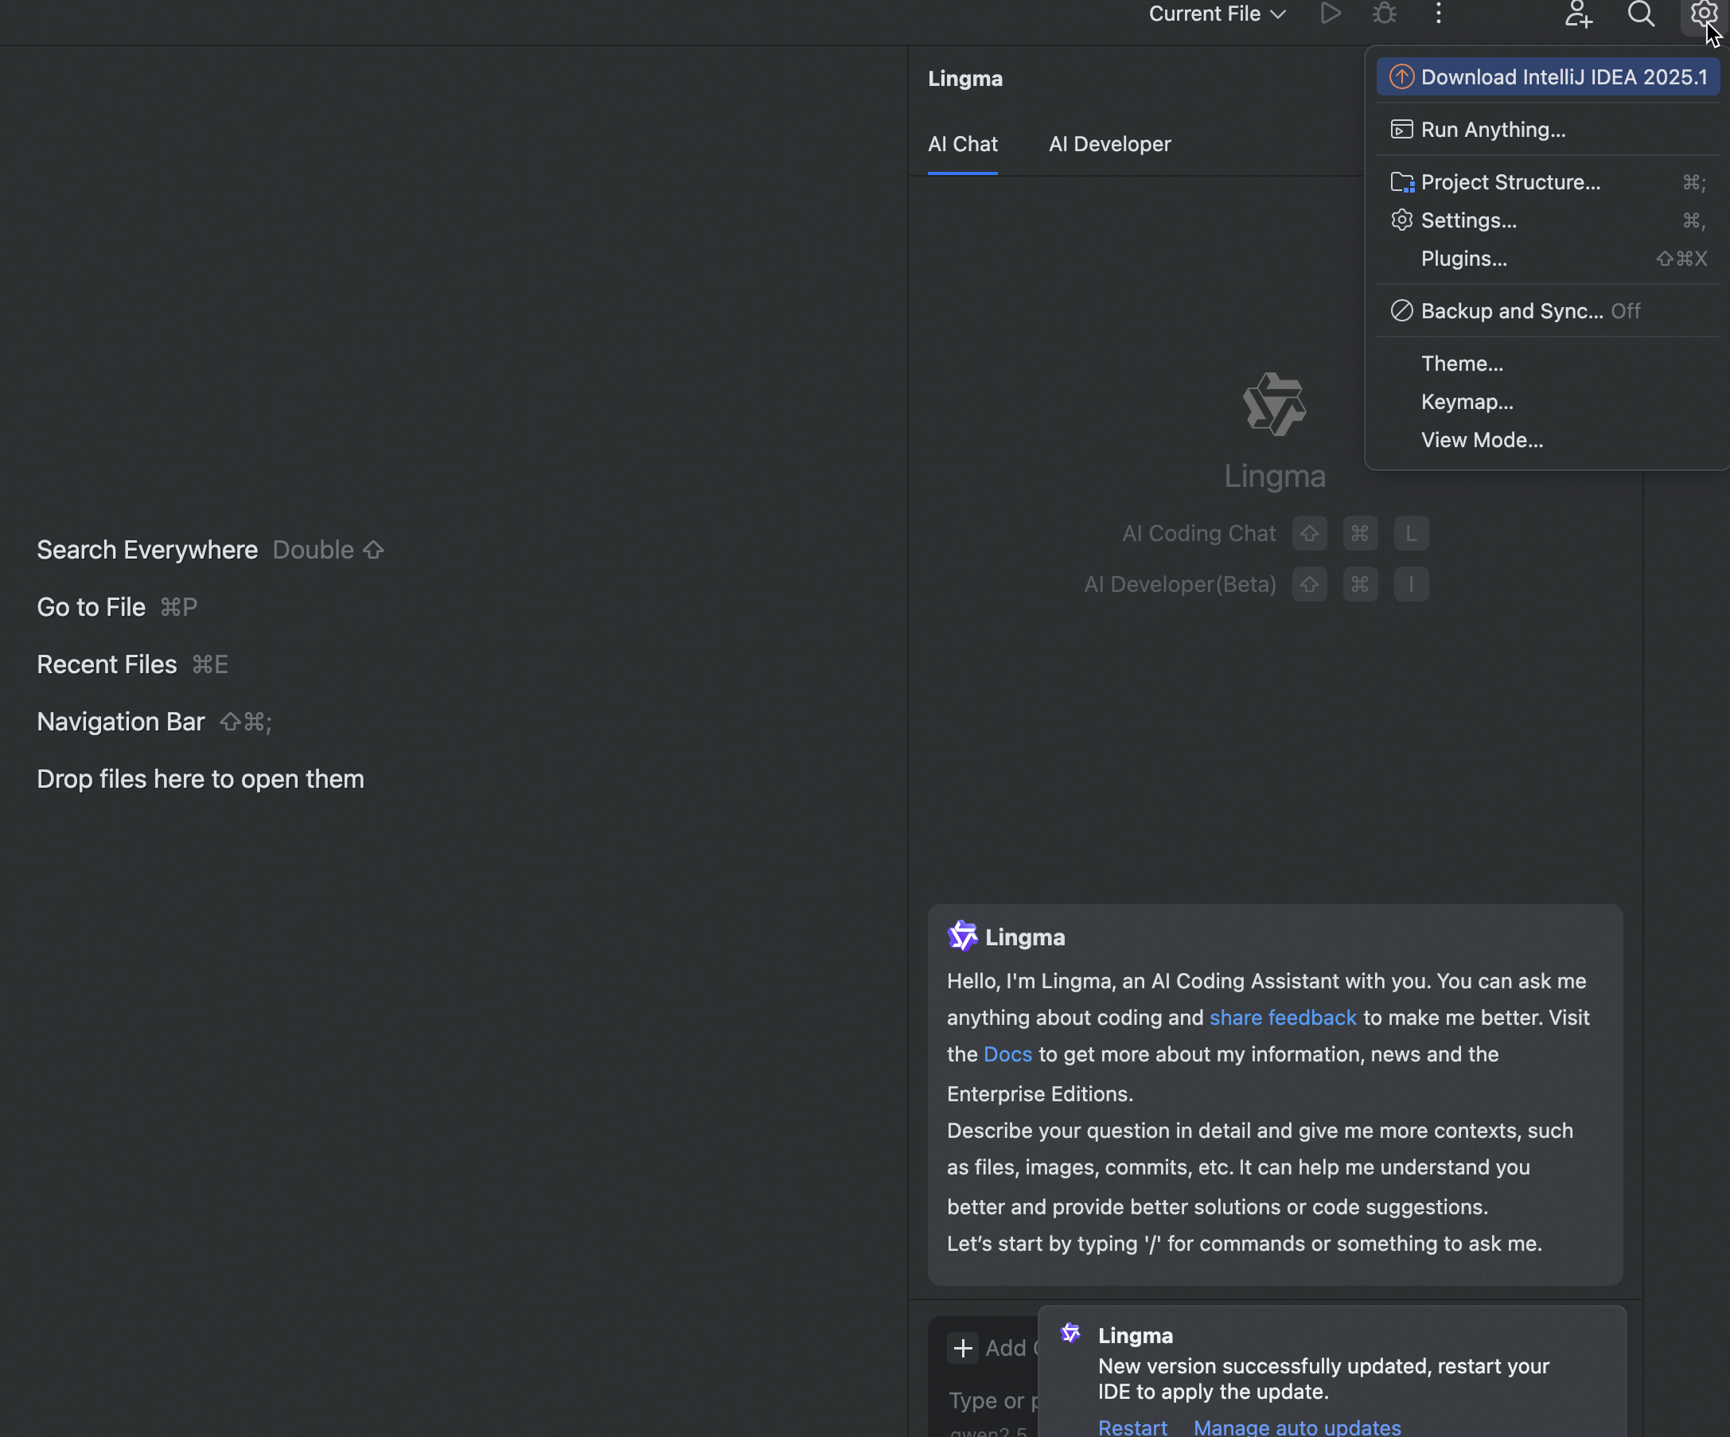Screen dimensions: 1730x1437
Task: Switch to the AI Developer tab
Action: pos(1109,144)
